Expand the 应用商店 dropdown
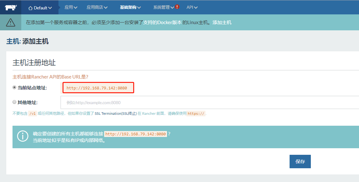Viewport: 359px width, 182px height. pos(97,7)
